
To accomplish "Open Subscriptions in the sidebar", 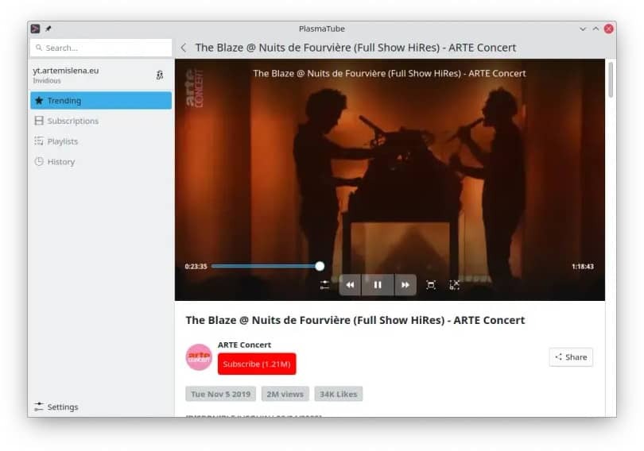I will (101, 121).
